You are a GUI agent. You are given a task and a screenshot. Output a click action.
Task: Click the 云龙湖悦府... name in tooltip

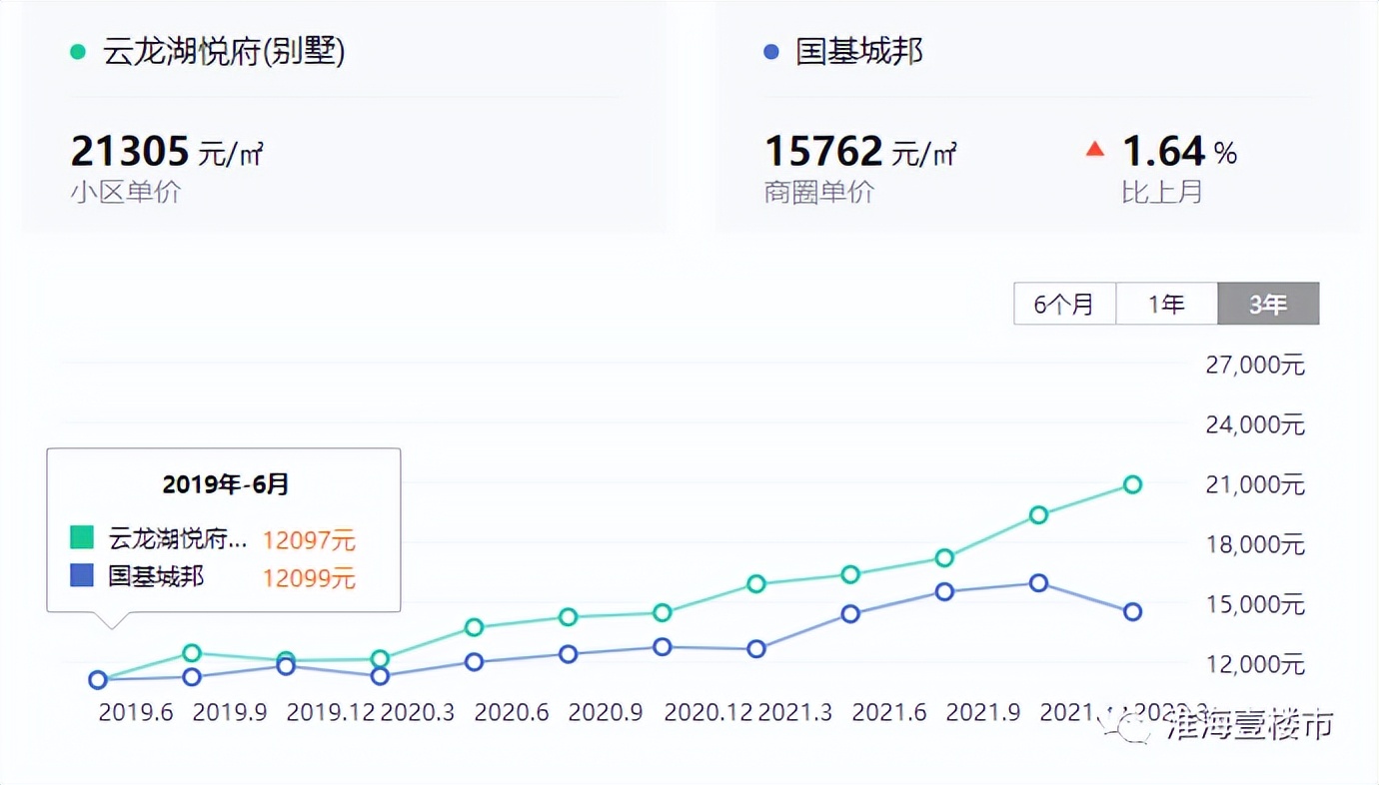pyautogui.click(x=178, y=539)
